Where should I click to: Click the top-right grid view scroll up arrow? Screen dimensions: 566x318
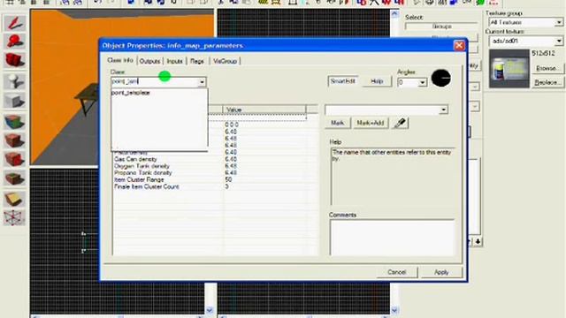pos(394,14)
